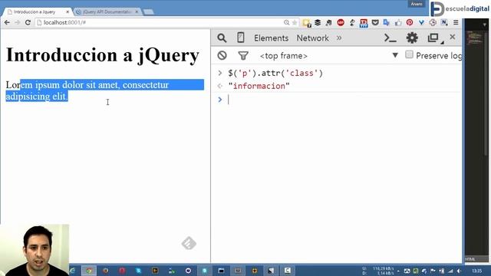This screenshot has width=491, height=276.
Task: Open Skype from taskbar
Action: click(138, 271)
